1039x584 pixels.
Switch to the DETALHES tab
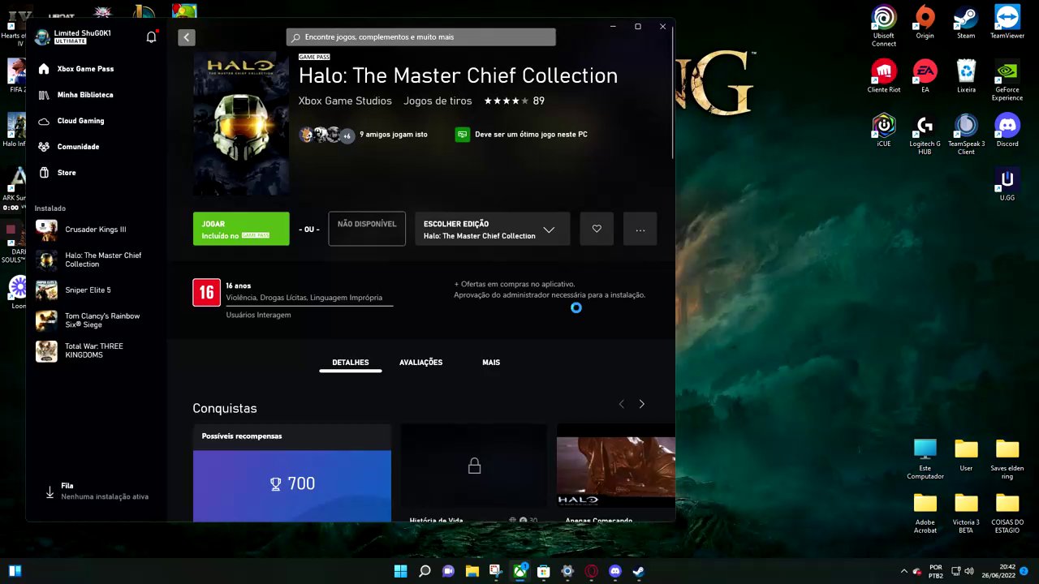coord(351,363)
